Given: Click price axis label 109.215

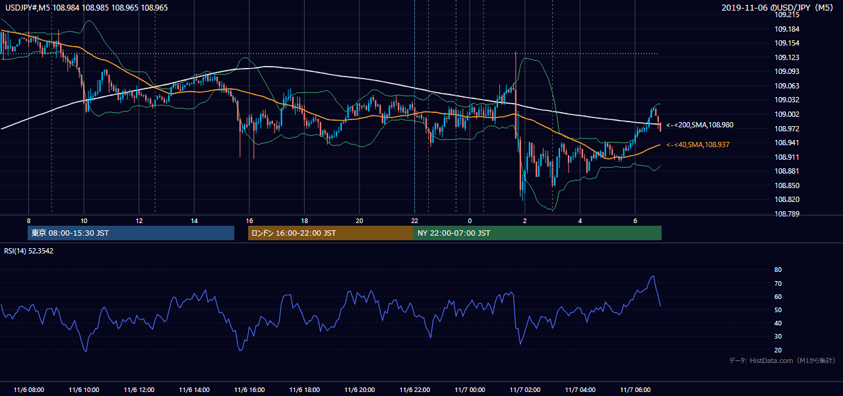Looking at the screenshot, I should click(x=787, y=15).
